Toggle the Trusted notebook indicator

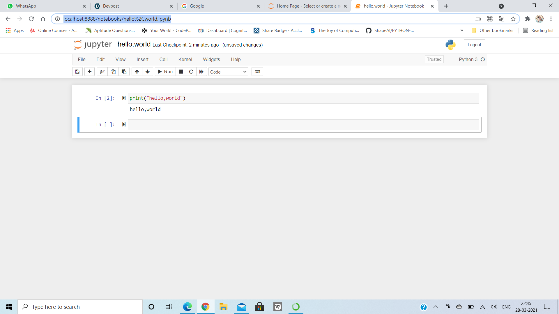(x=434, y=59)
